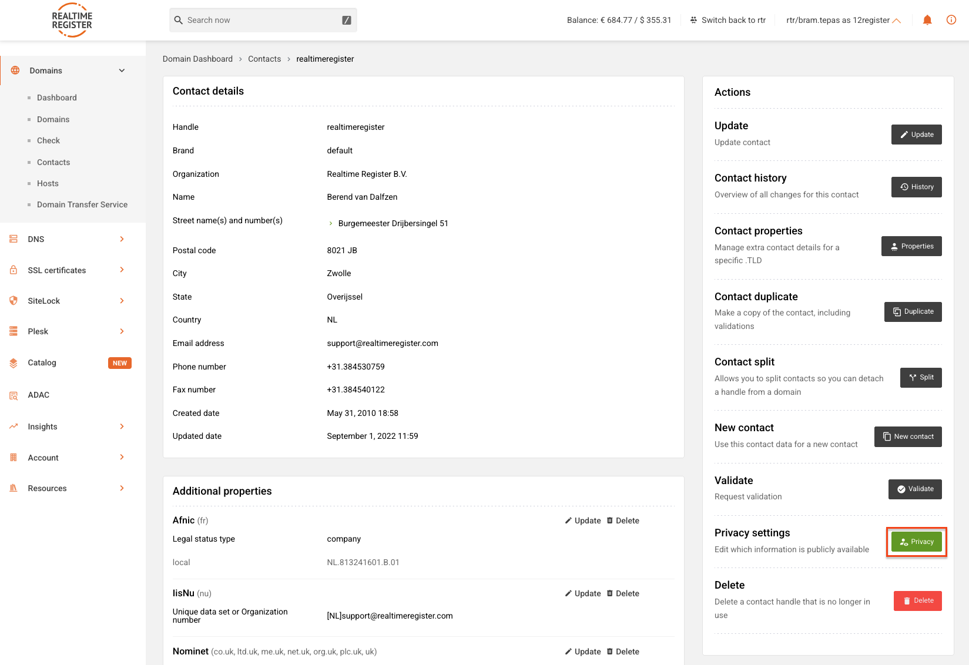Update the Afnic properties
The height and width of the screenshot is (665, 969).
point(583,520)
